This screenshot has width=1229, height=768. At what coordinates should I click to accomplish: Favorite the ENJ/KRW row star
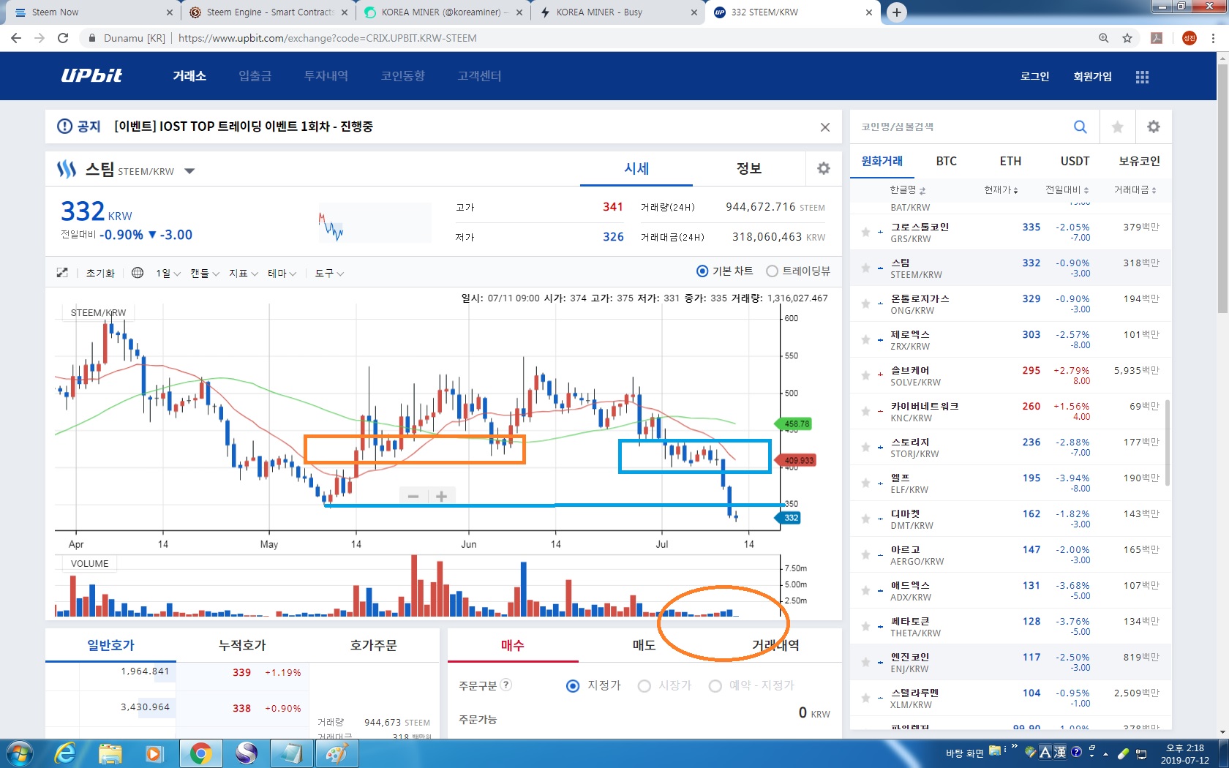click(865, 663)
